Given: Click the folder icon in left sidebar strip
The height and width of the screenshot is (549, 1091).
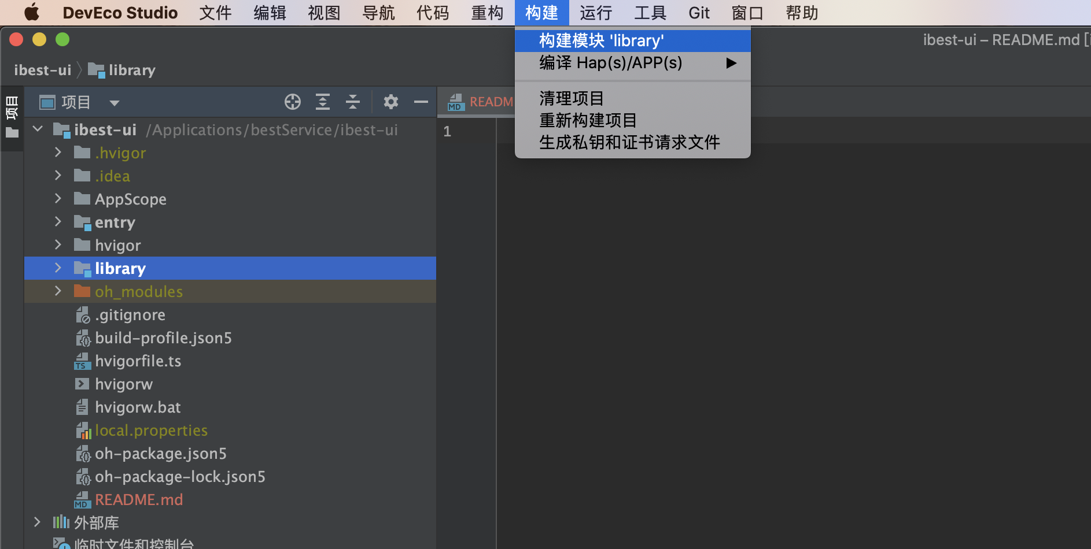Looking at the screenshot, I should point(12,133).
